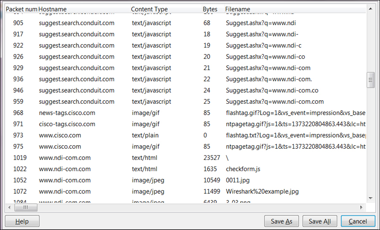Select packet 946 entry
The image size is (380, 230).
[185, 90]
